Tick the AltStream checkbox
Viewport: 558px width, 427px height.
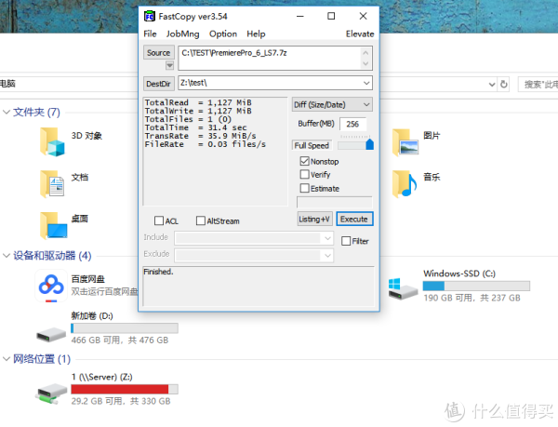pyautogui.click(x=201, y=220)
